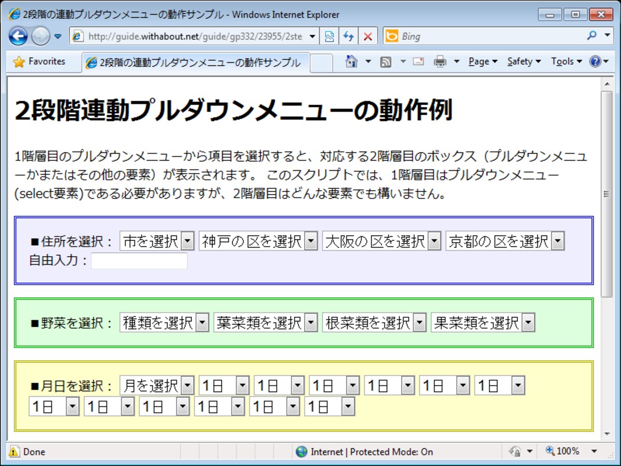Click the page heading 2段階連動プルダウンメニューの動作例

[x=234, y=110]
